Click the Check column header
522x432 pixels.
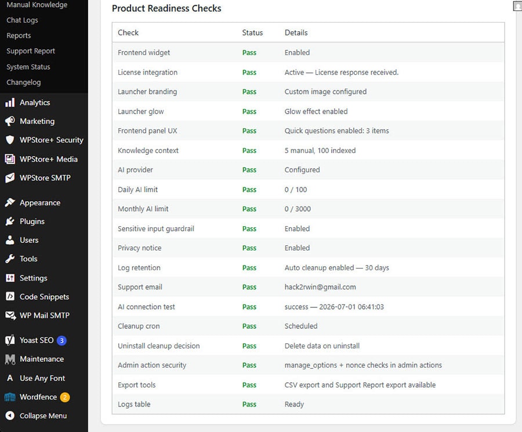click(x=128, y=32)
